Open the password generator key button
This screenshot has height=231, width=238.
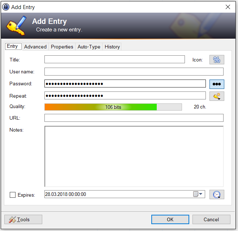point(217,96)
